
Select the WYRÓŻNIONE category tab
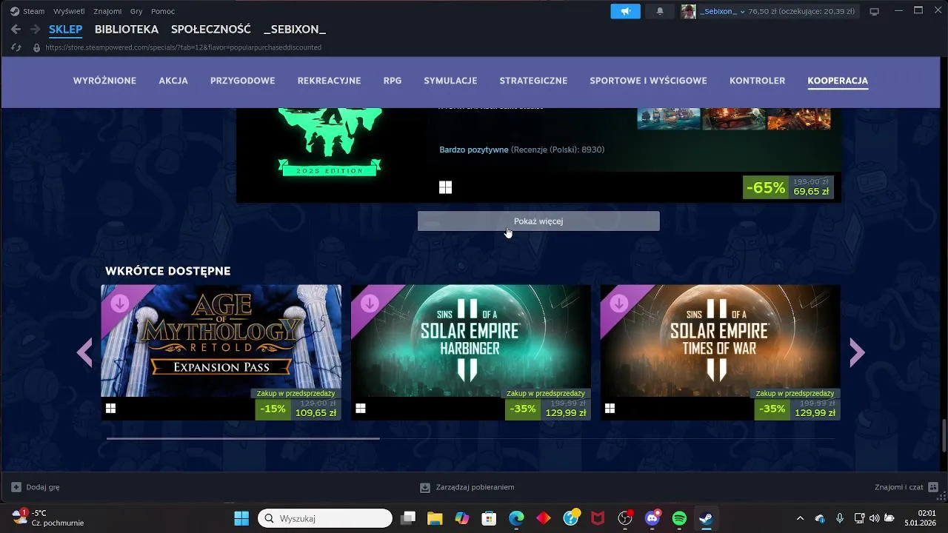pos(104,81)
